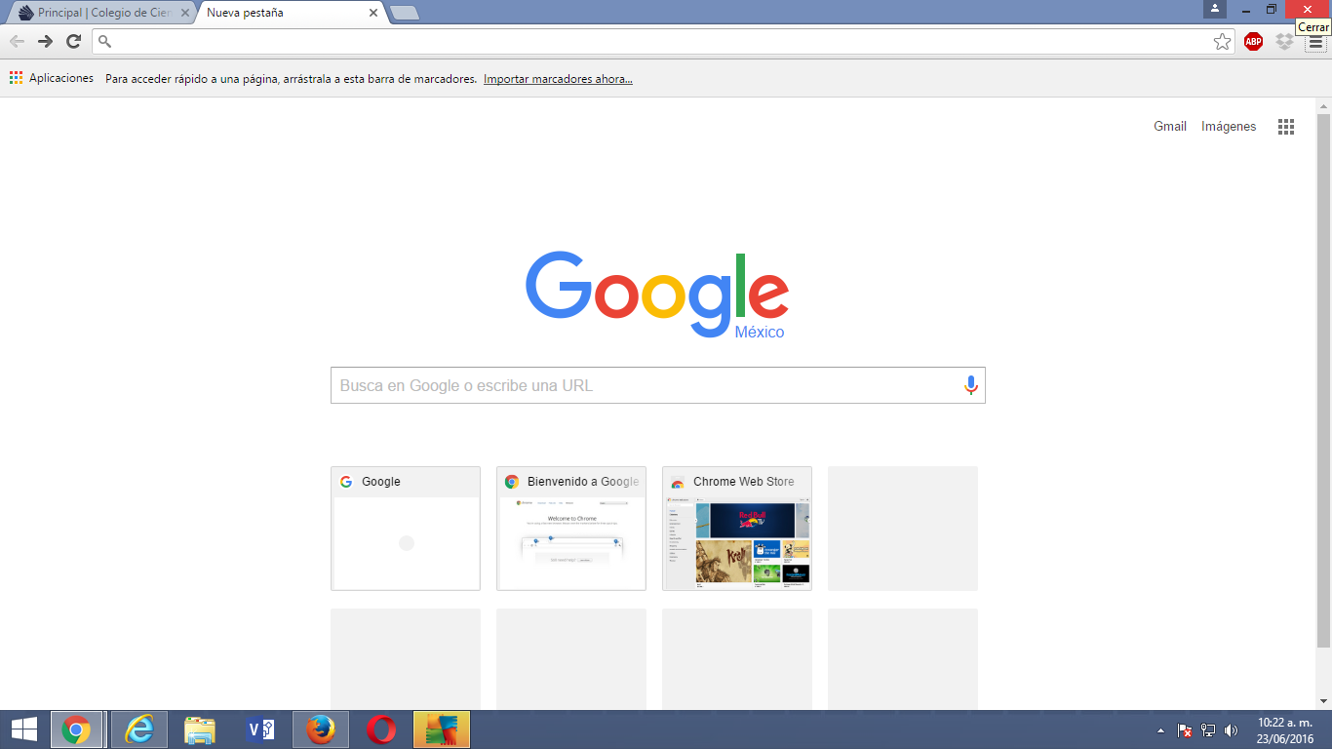1332x749 pixels.
Task: Restore down the Chrome window
Action: pyautogui.click(x=1272, y=9)
